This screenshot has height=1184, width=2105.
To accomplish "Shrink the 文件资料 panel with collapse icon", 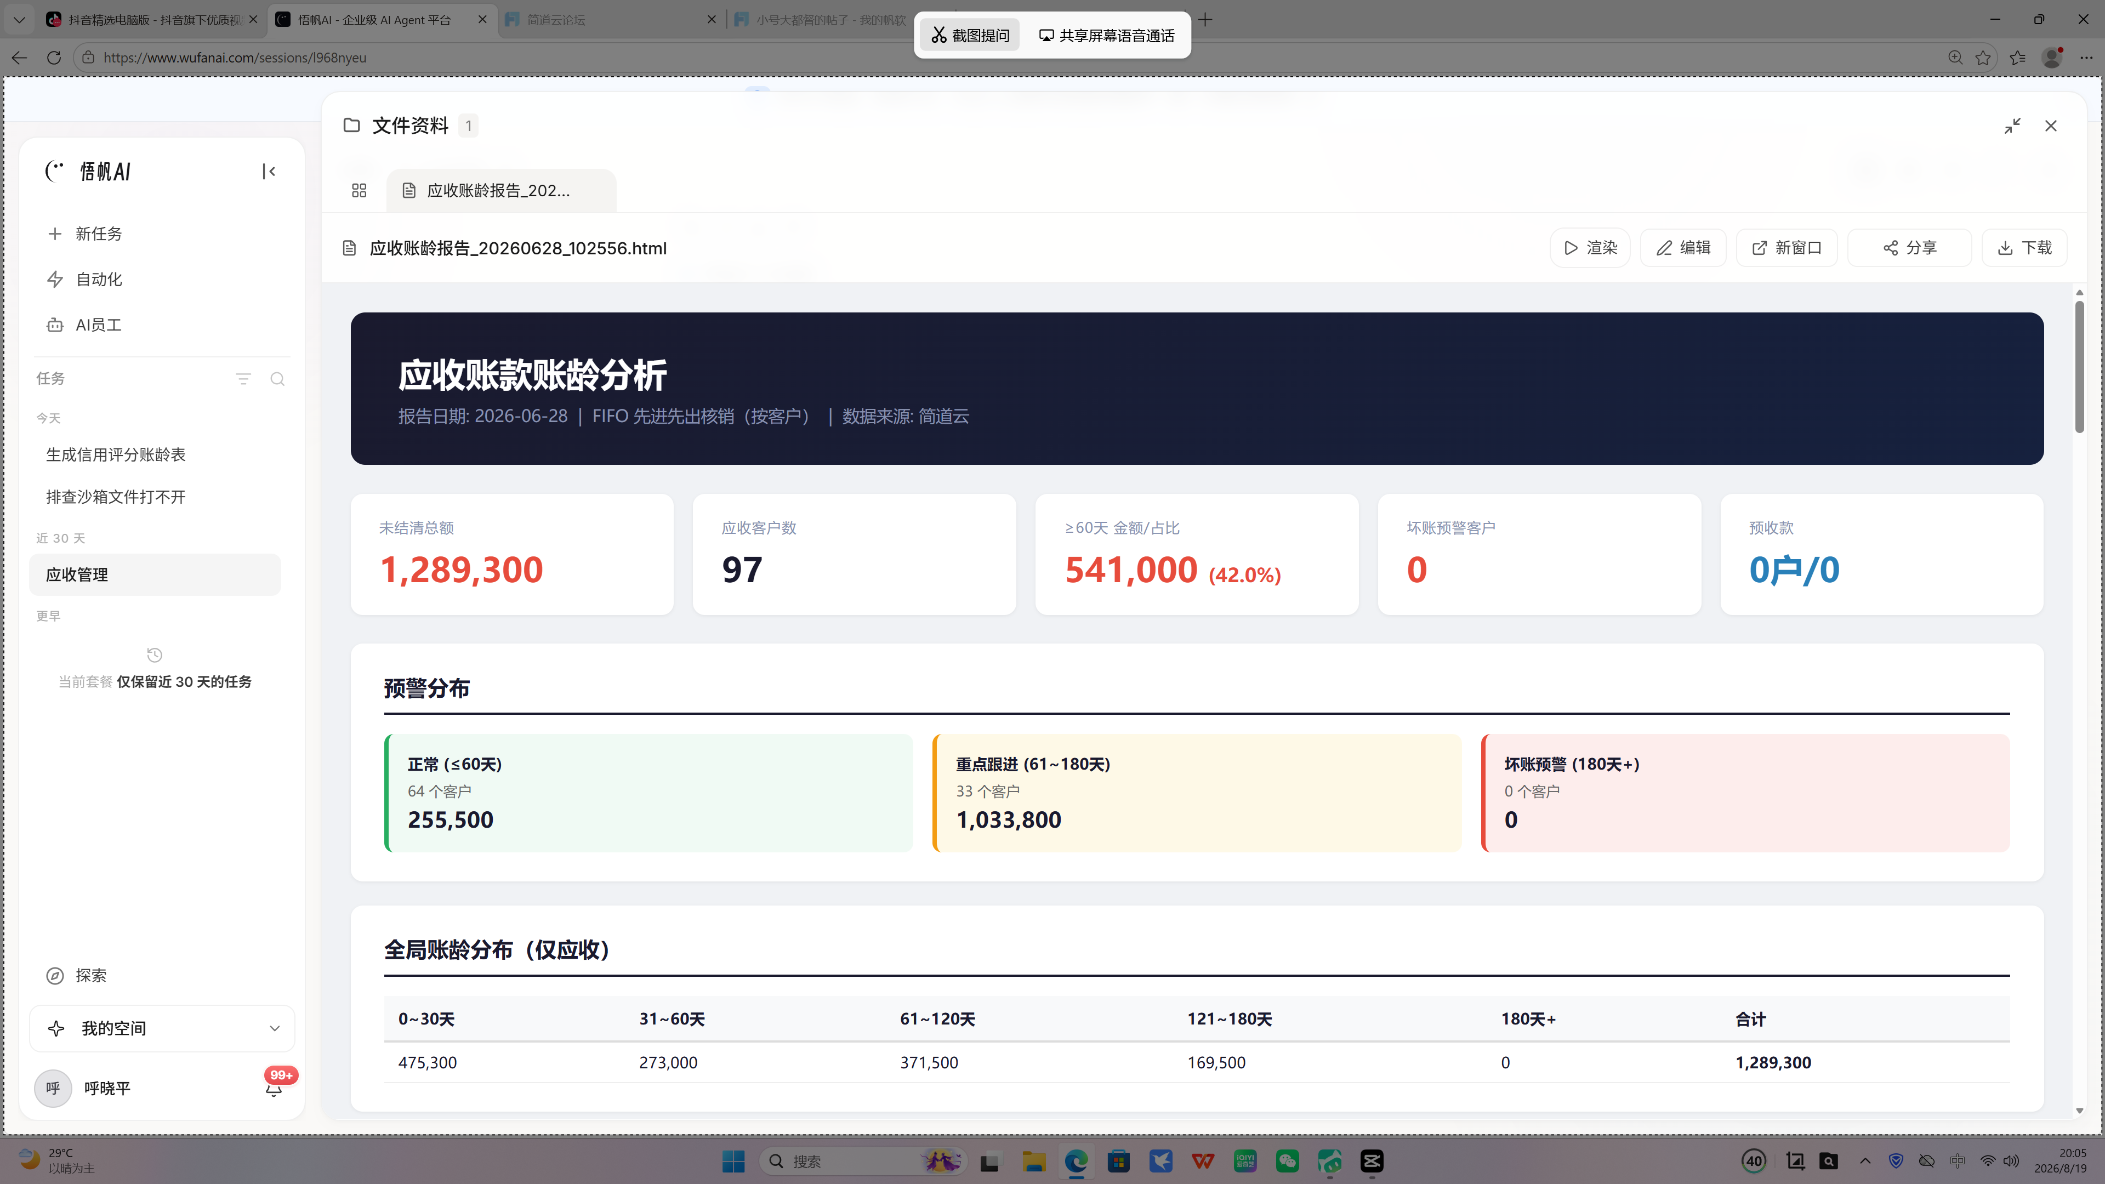I will point(2013,126).
